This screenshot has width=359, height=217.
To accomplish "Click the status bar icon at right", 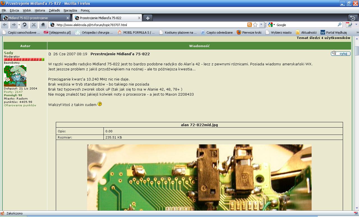I will [x=356, y=213].
